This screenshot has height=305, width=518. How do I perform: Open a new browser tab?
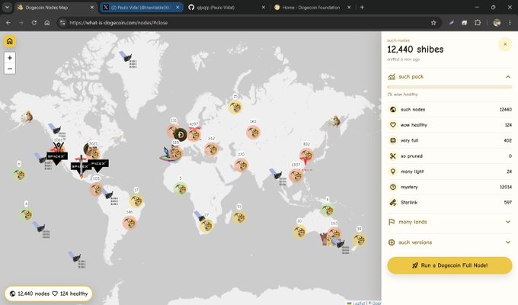(362, 8)
